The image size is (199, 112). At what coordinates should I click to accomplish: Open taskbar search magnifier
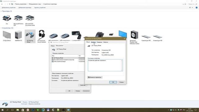(x=7, y=110)
